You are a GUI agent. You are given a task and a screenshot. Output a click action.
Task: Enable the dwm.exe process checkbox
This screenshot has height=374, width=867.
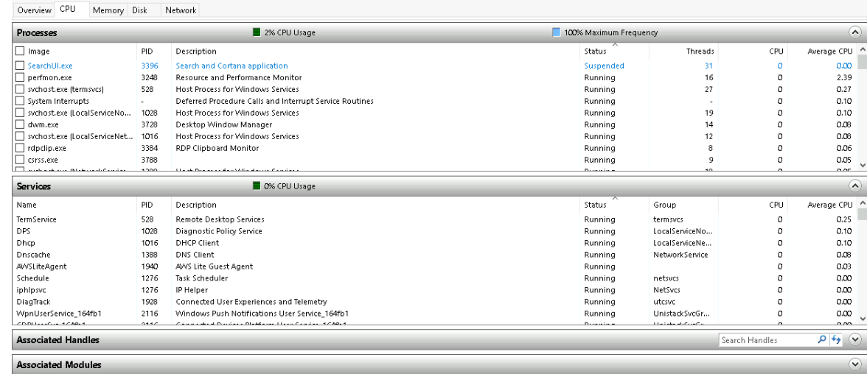21,124
